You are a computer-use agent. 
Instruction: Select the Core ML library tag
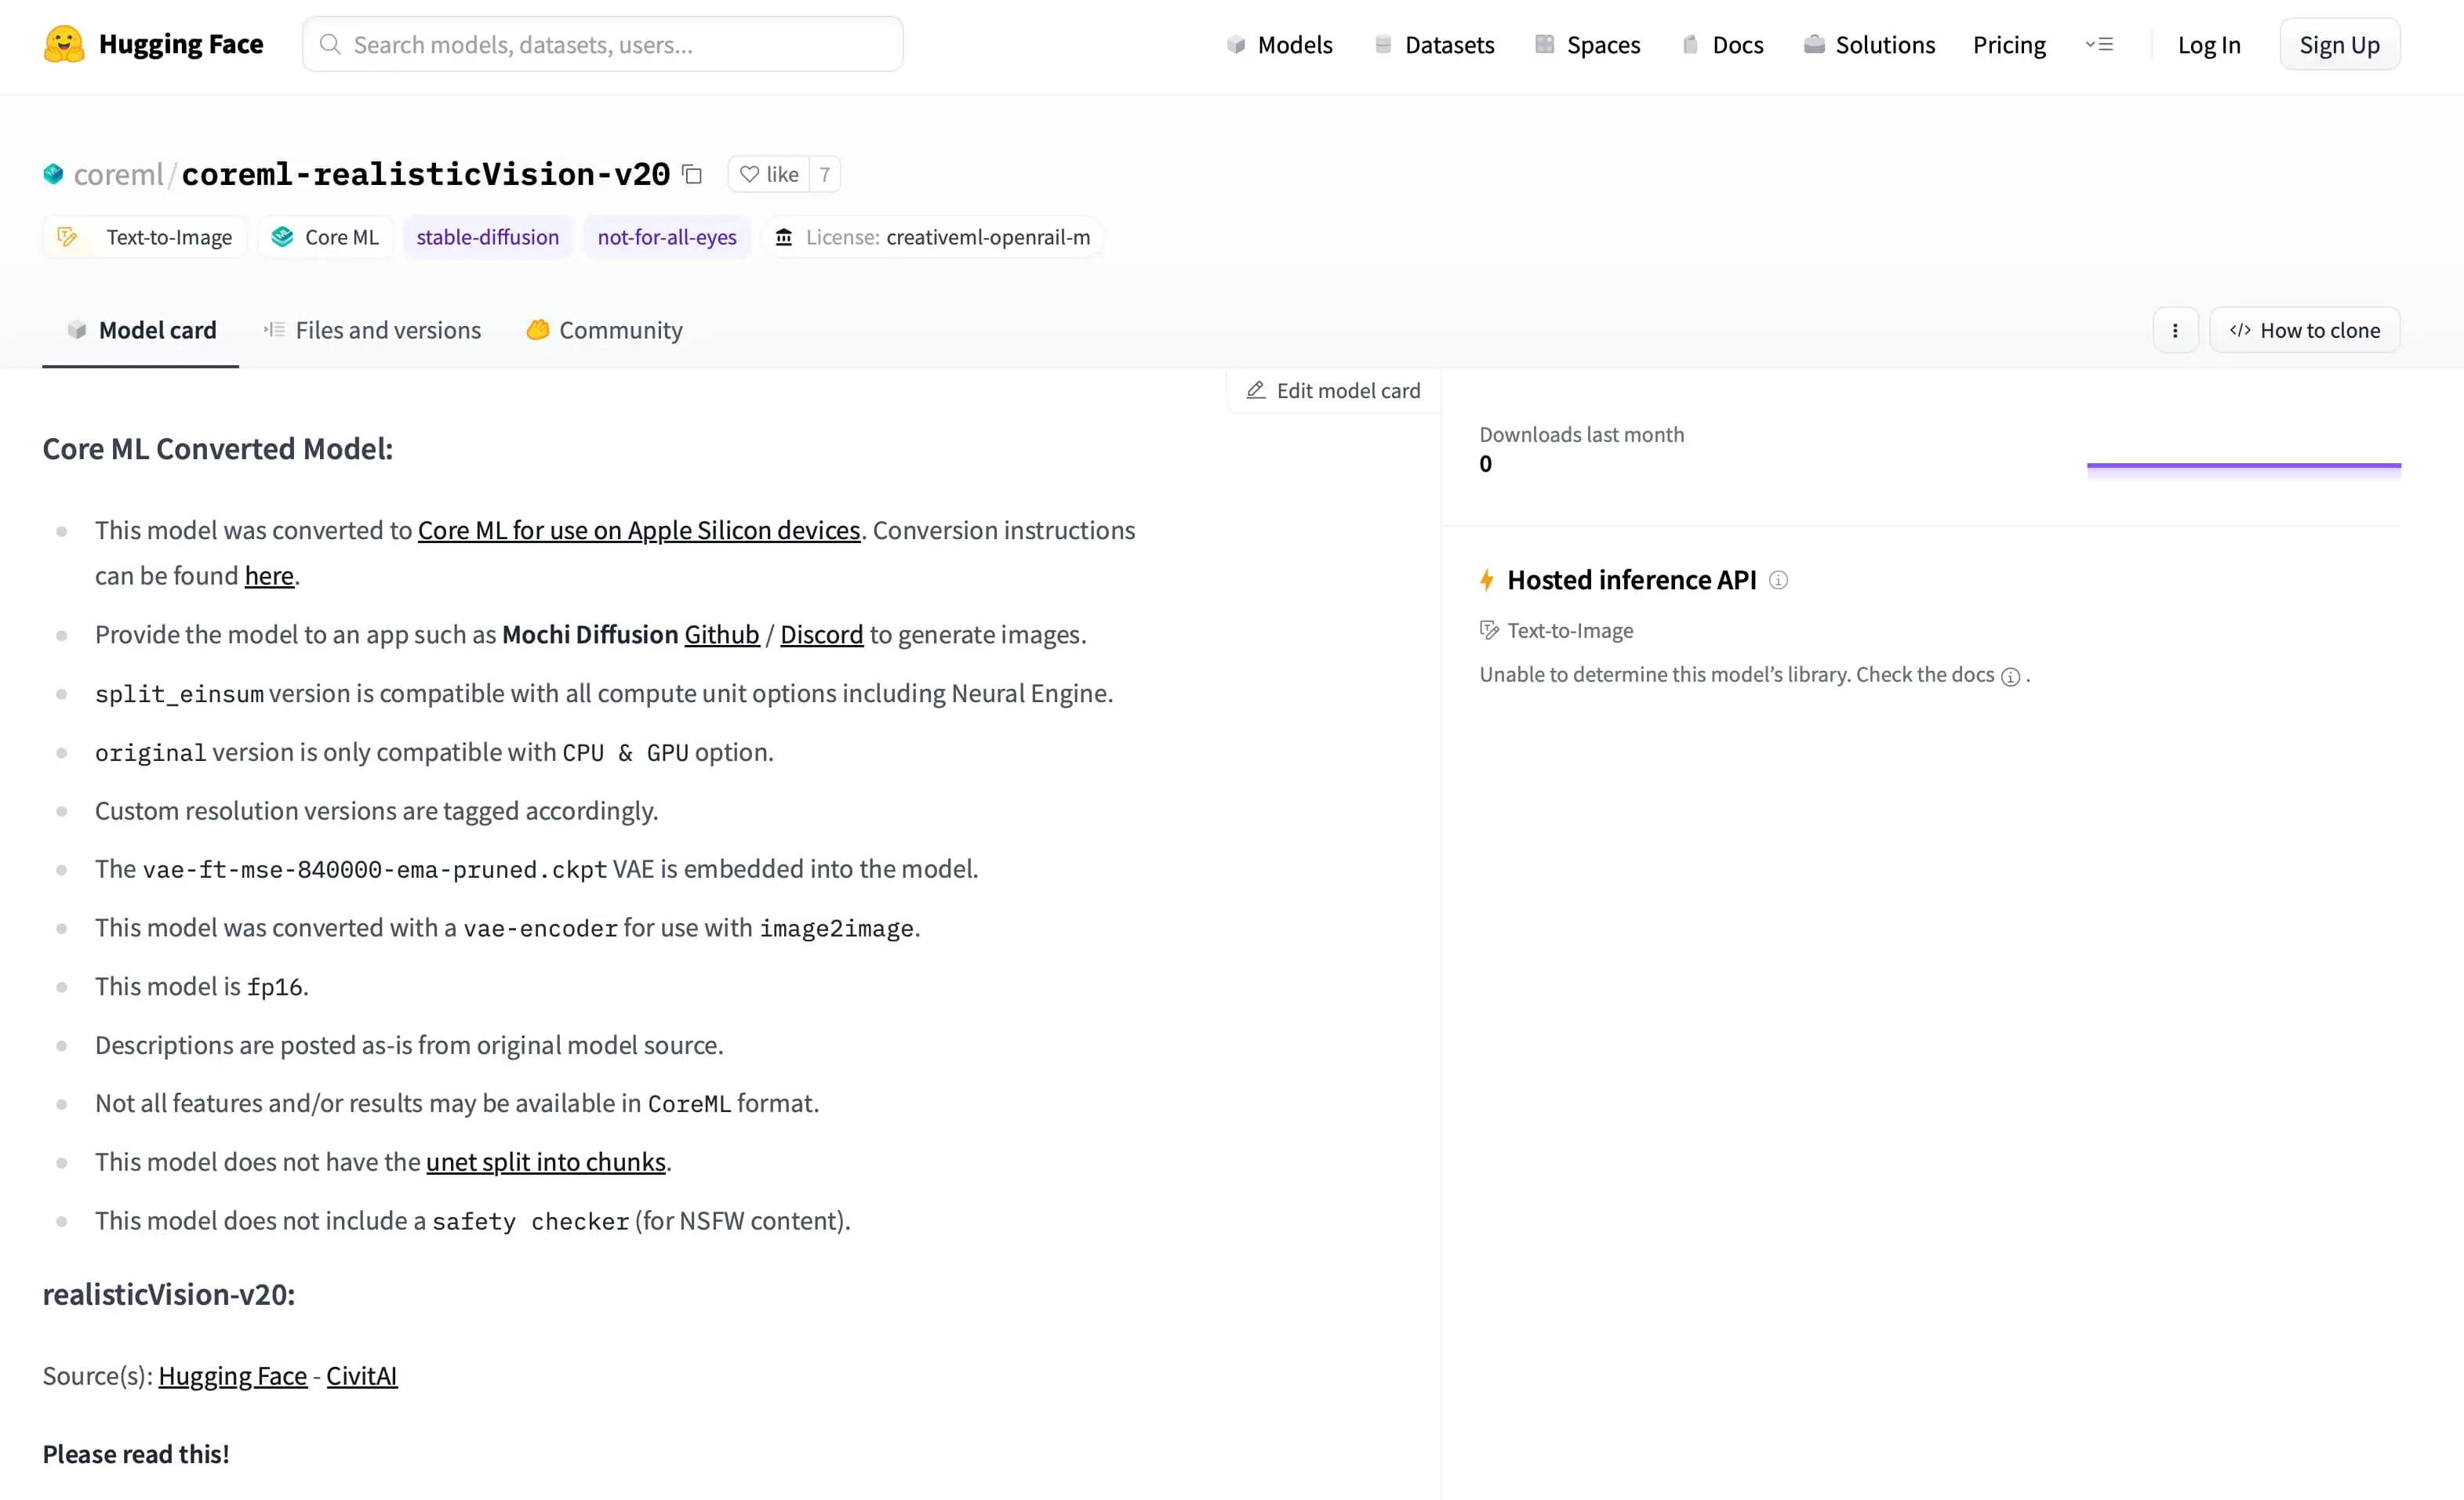325,237
